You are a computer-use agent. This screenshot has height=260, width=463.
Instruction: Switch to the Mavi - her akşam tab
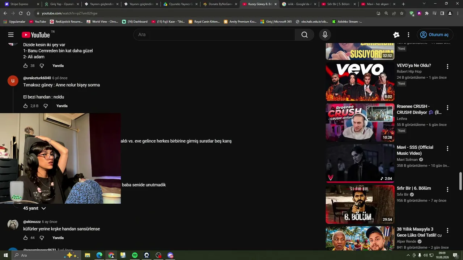coord(378,4)
